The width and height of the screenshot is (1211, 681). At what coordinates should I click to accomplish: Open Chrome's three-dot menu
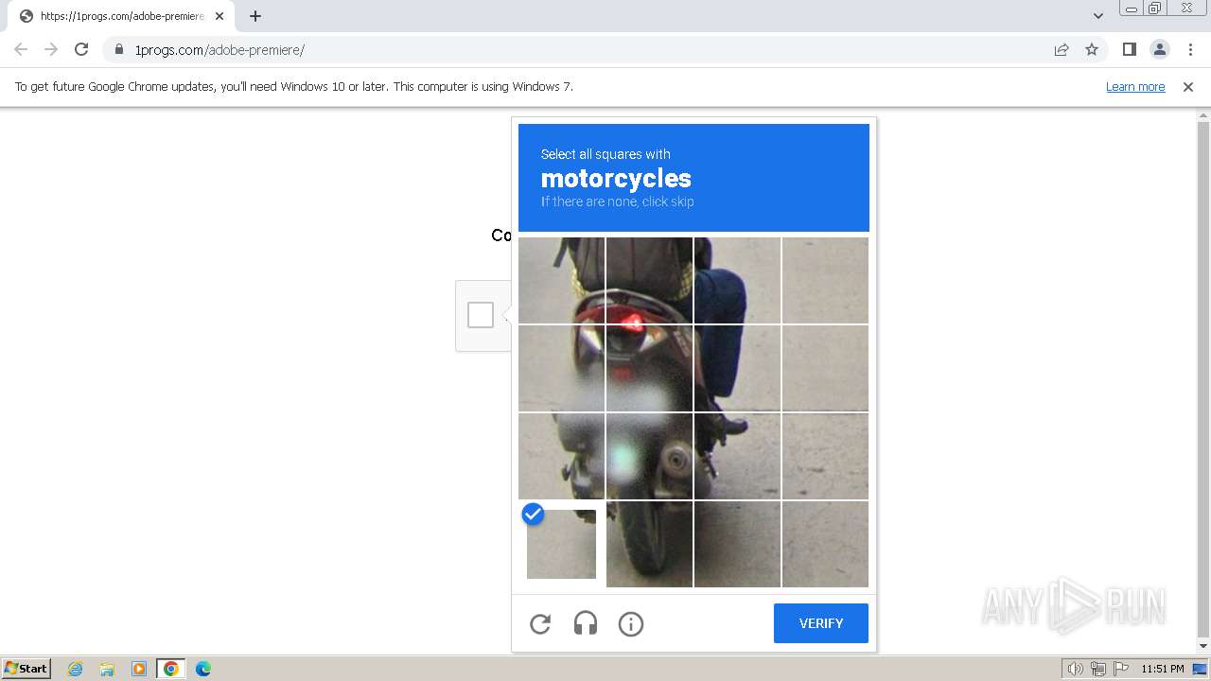(x=1190, y=49)
